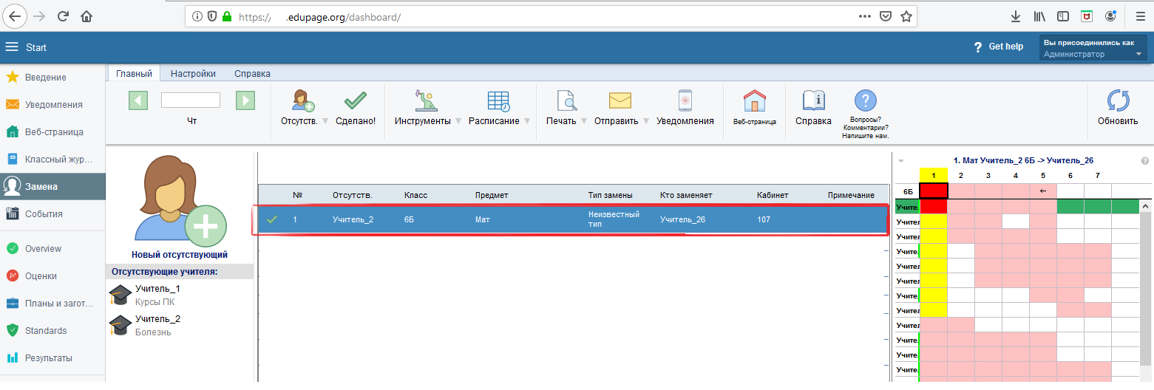Expand Инструменты dropdown arrow
Viewport: 1154px width, 390px height.
coord(458,122)
